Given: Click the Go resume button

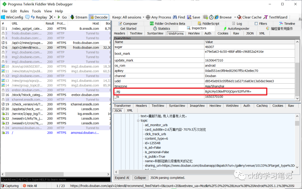Looking at the screenshot, I should point(62,17).
